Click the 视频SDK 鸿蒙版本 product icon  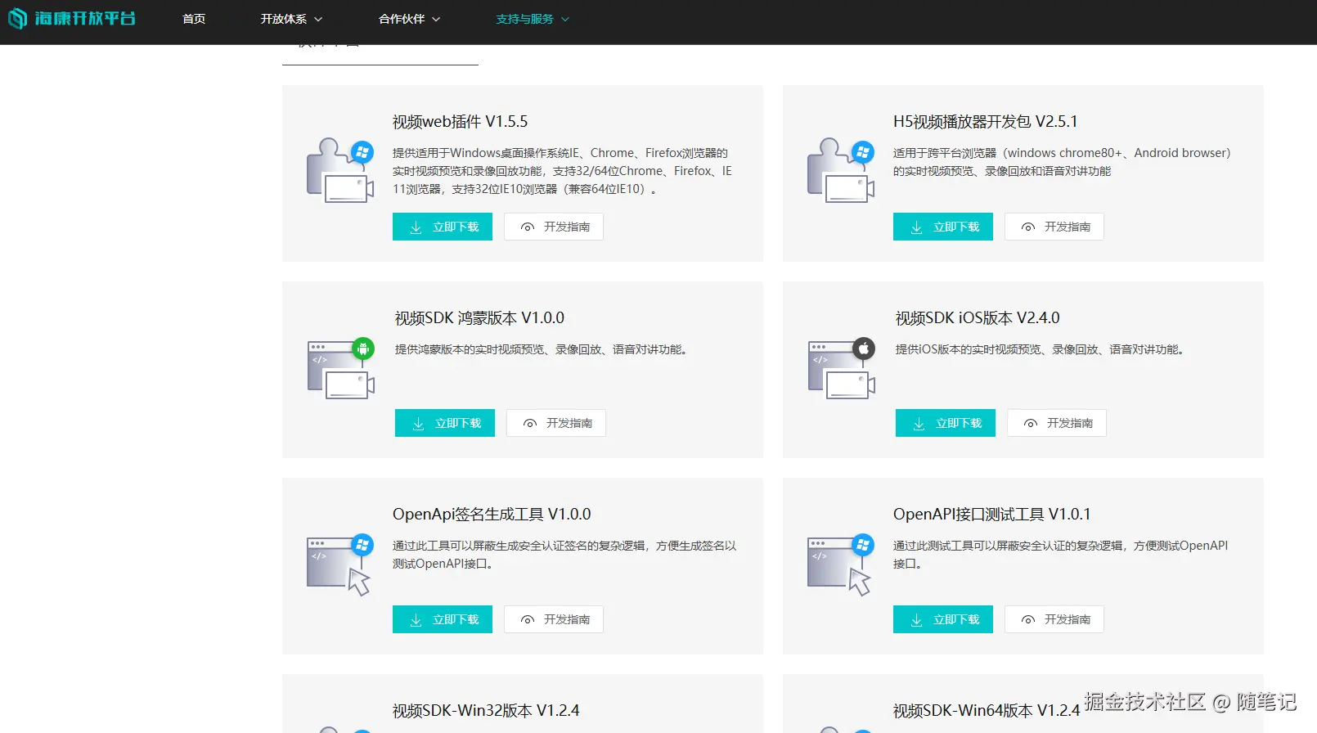341,368
